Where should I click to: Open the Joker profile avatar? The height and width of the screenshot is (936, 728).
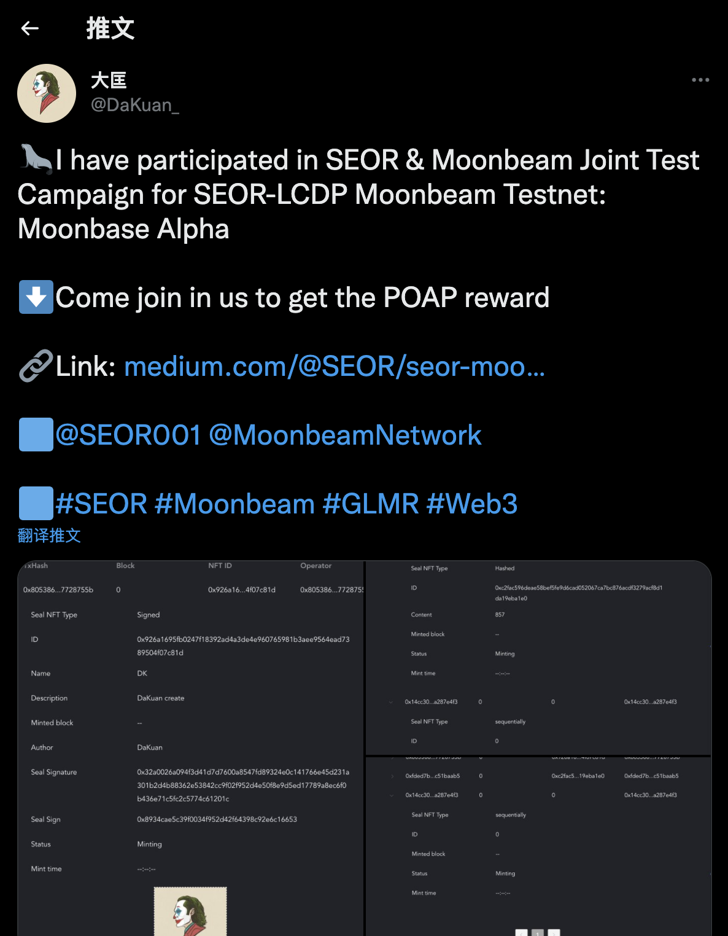click(x=47, y=93)
